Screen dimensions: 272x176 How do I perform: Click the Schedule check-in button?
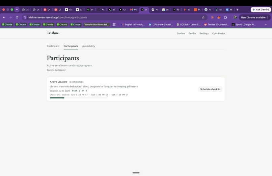pos(210,89)
